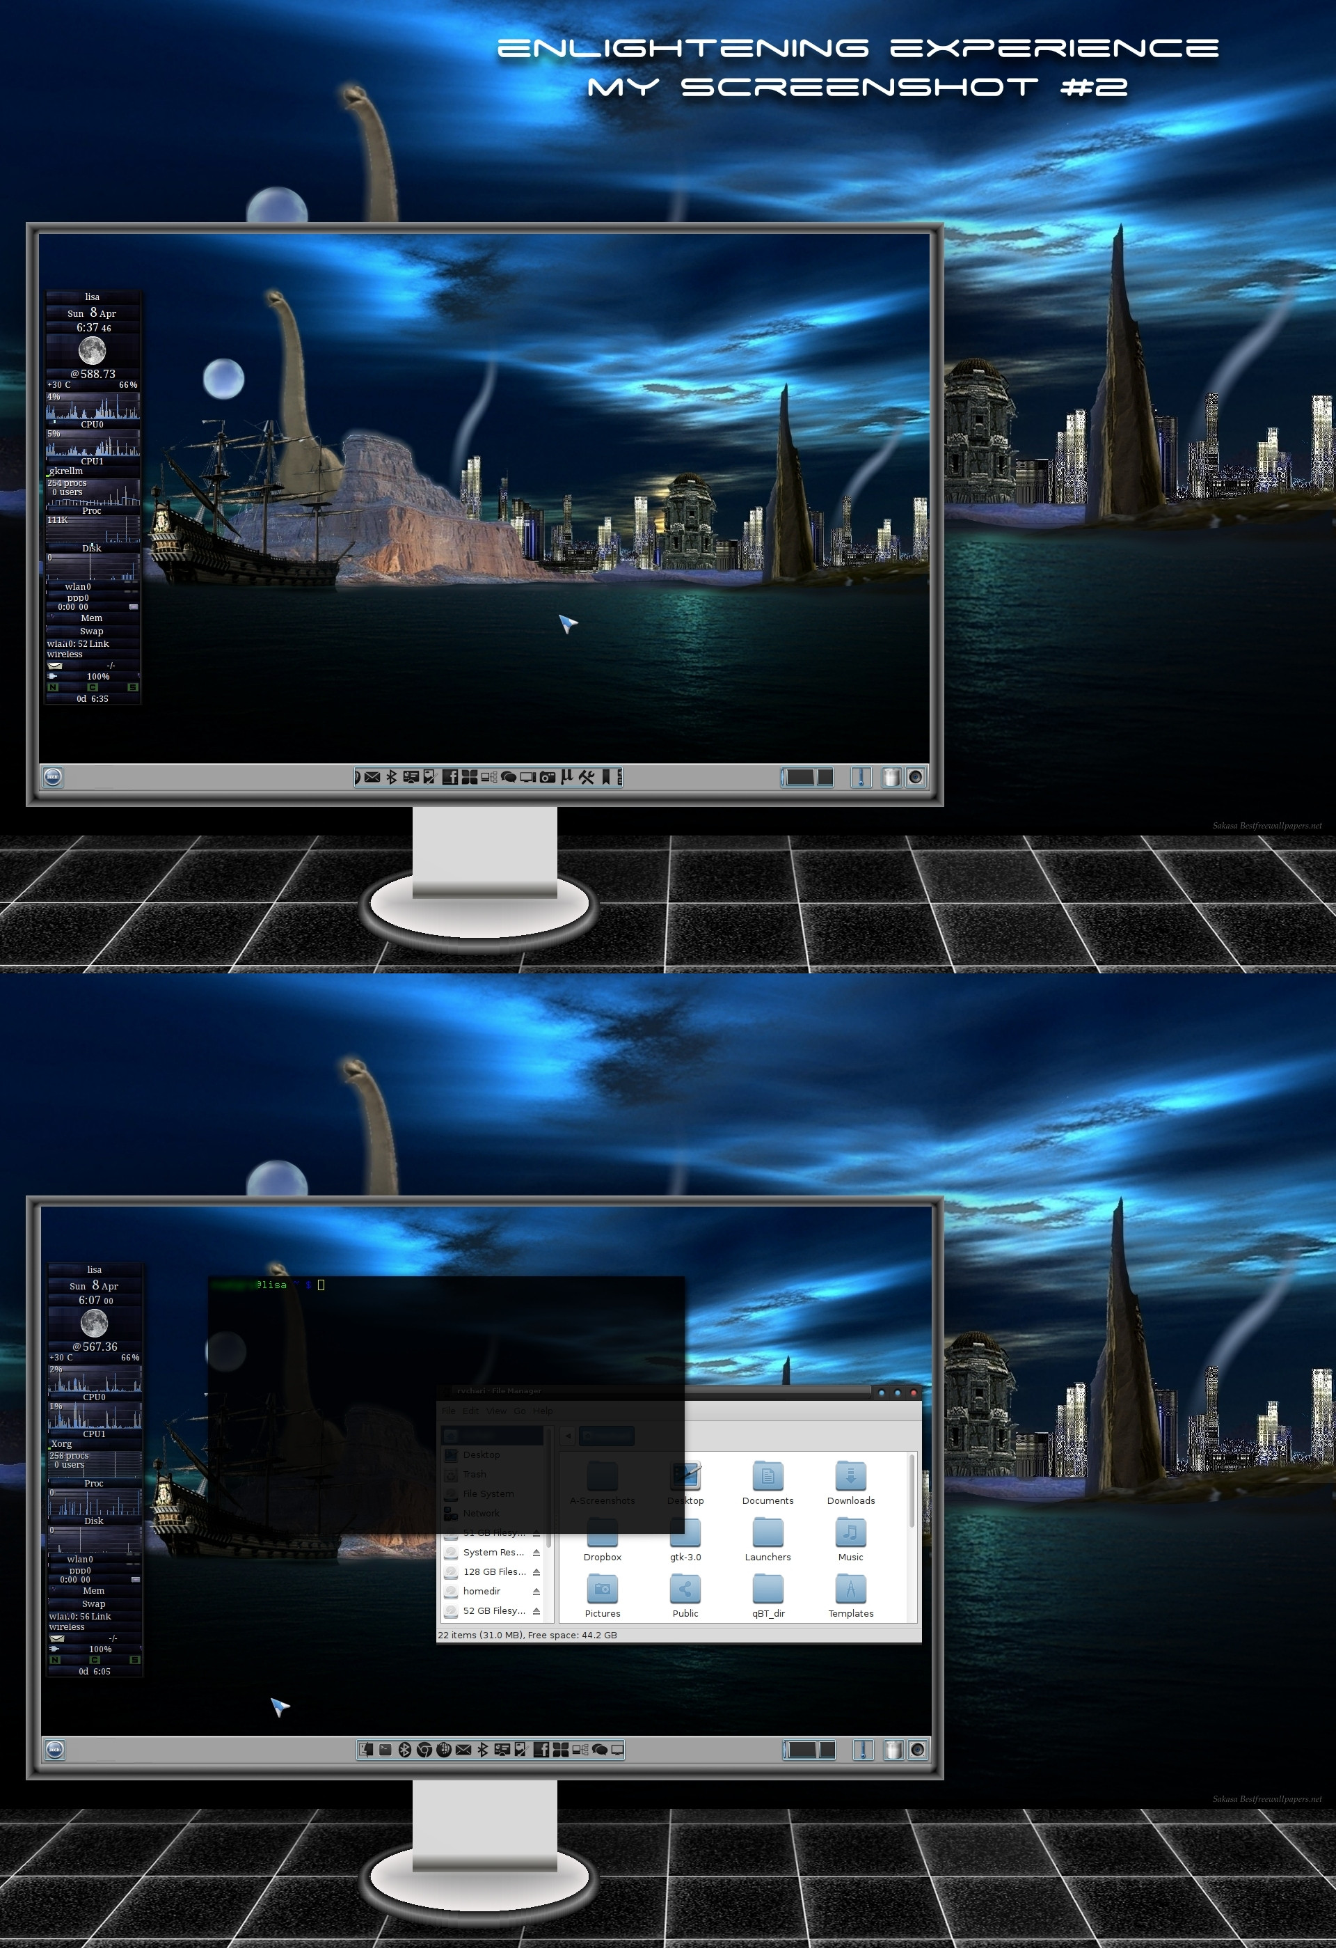
Task: Open the gtk-3.0 folder
Action: [685, 1540]
